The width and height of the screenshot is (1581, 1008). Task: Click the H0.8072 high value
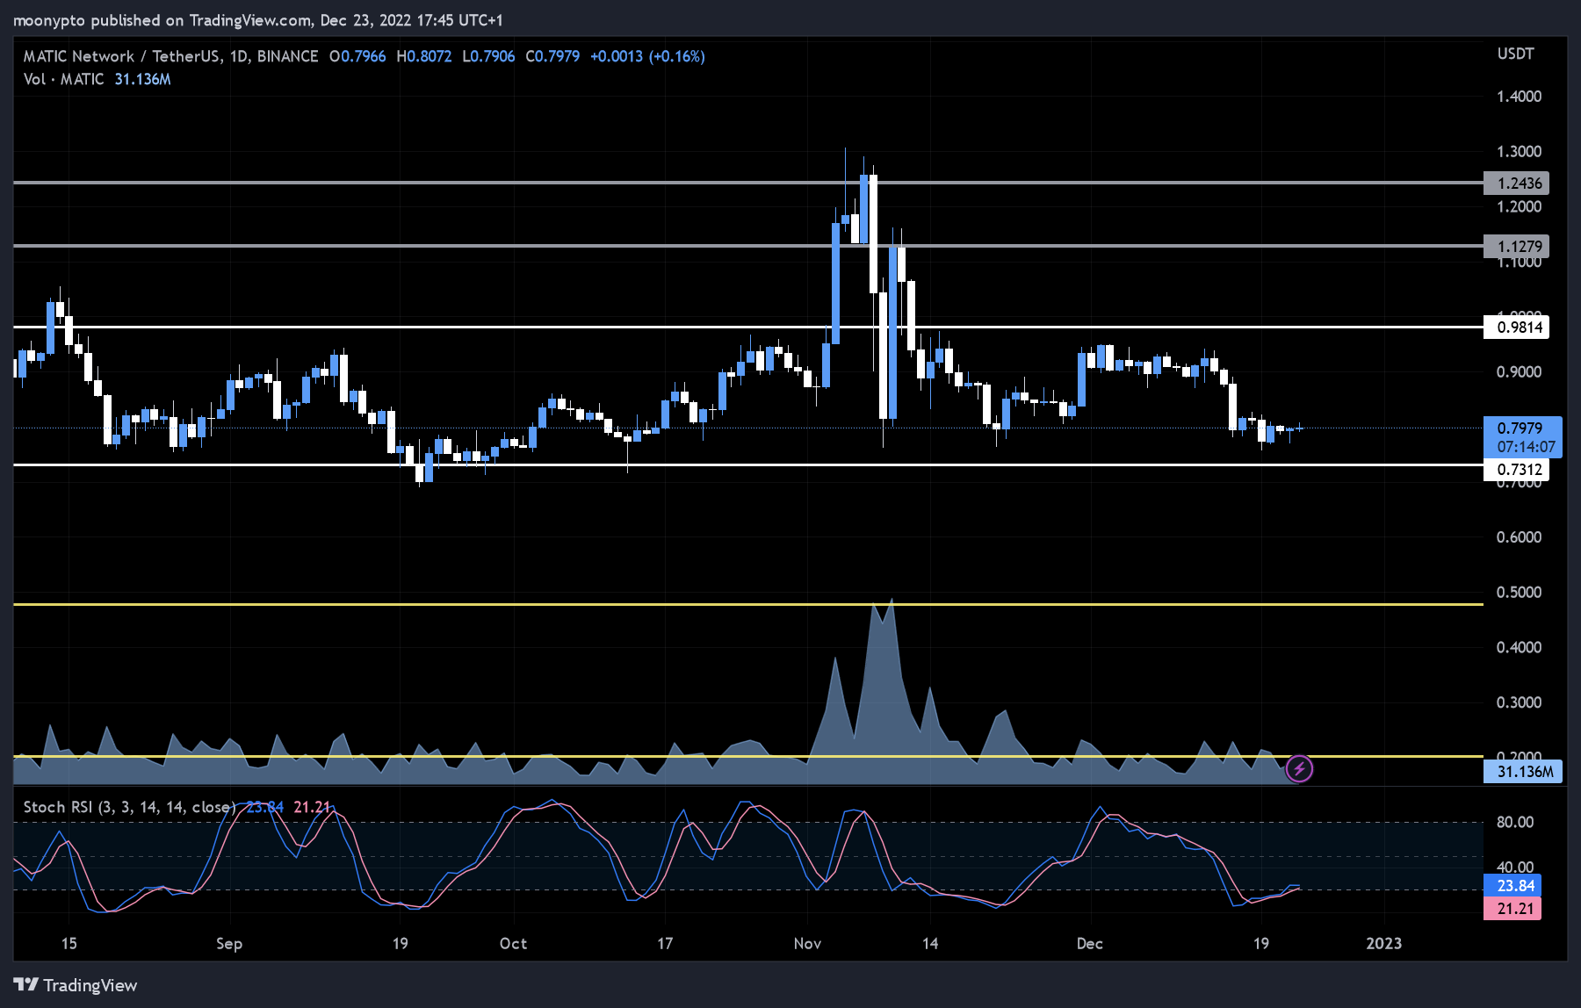[424, 56]
